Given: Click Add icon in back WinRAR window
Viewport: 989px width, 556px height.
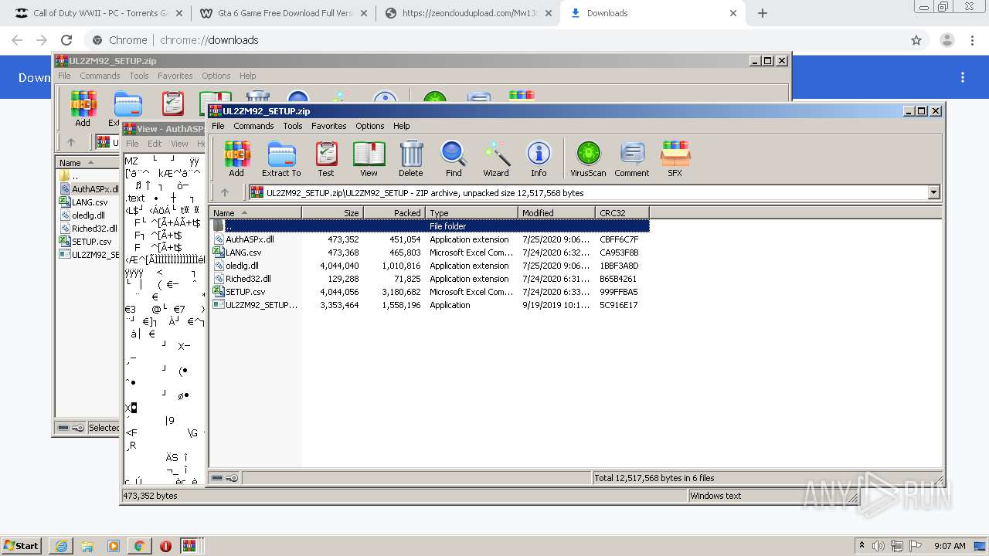Looking at the screenshot, I should (x=83, y=109).
